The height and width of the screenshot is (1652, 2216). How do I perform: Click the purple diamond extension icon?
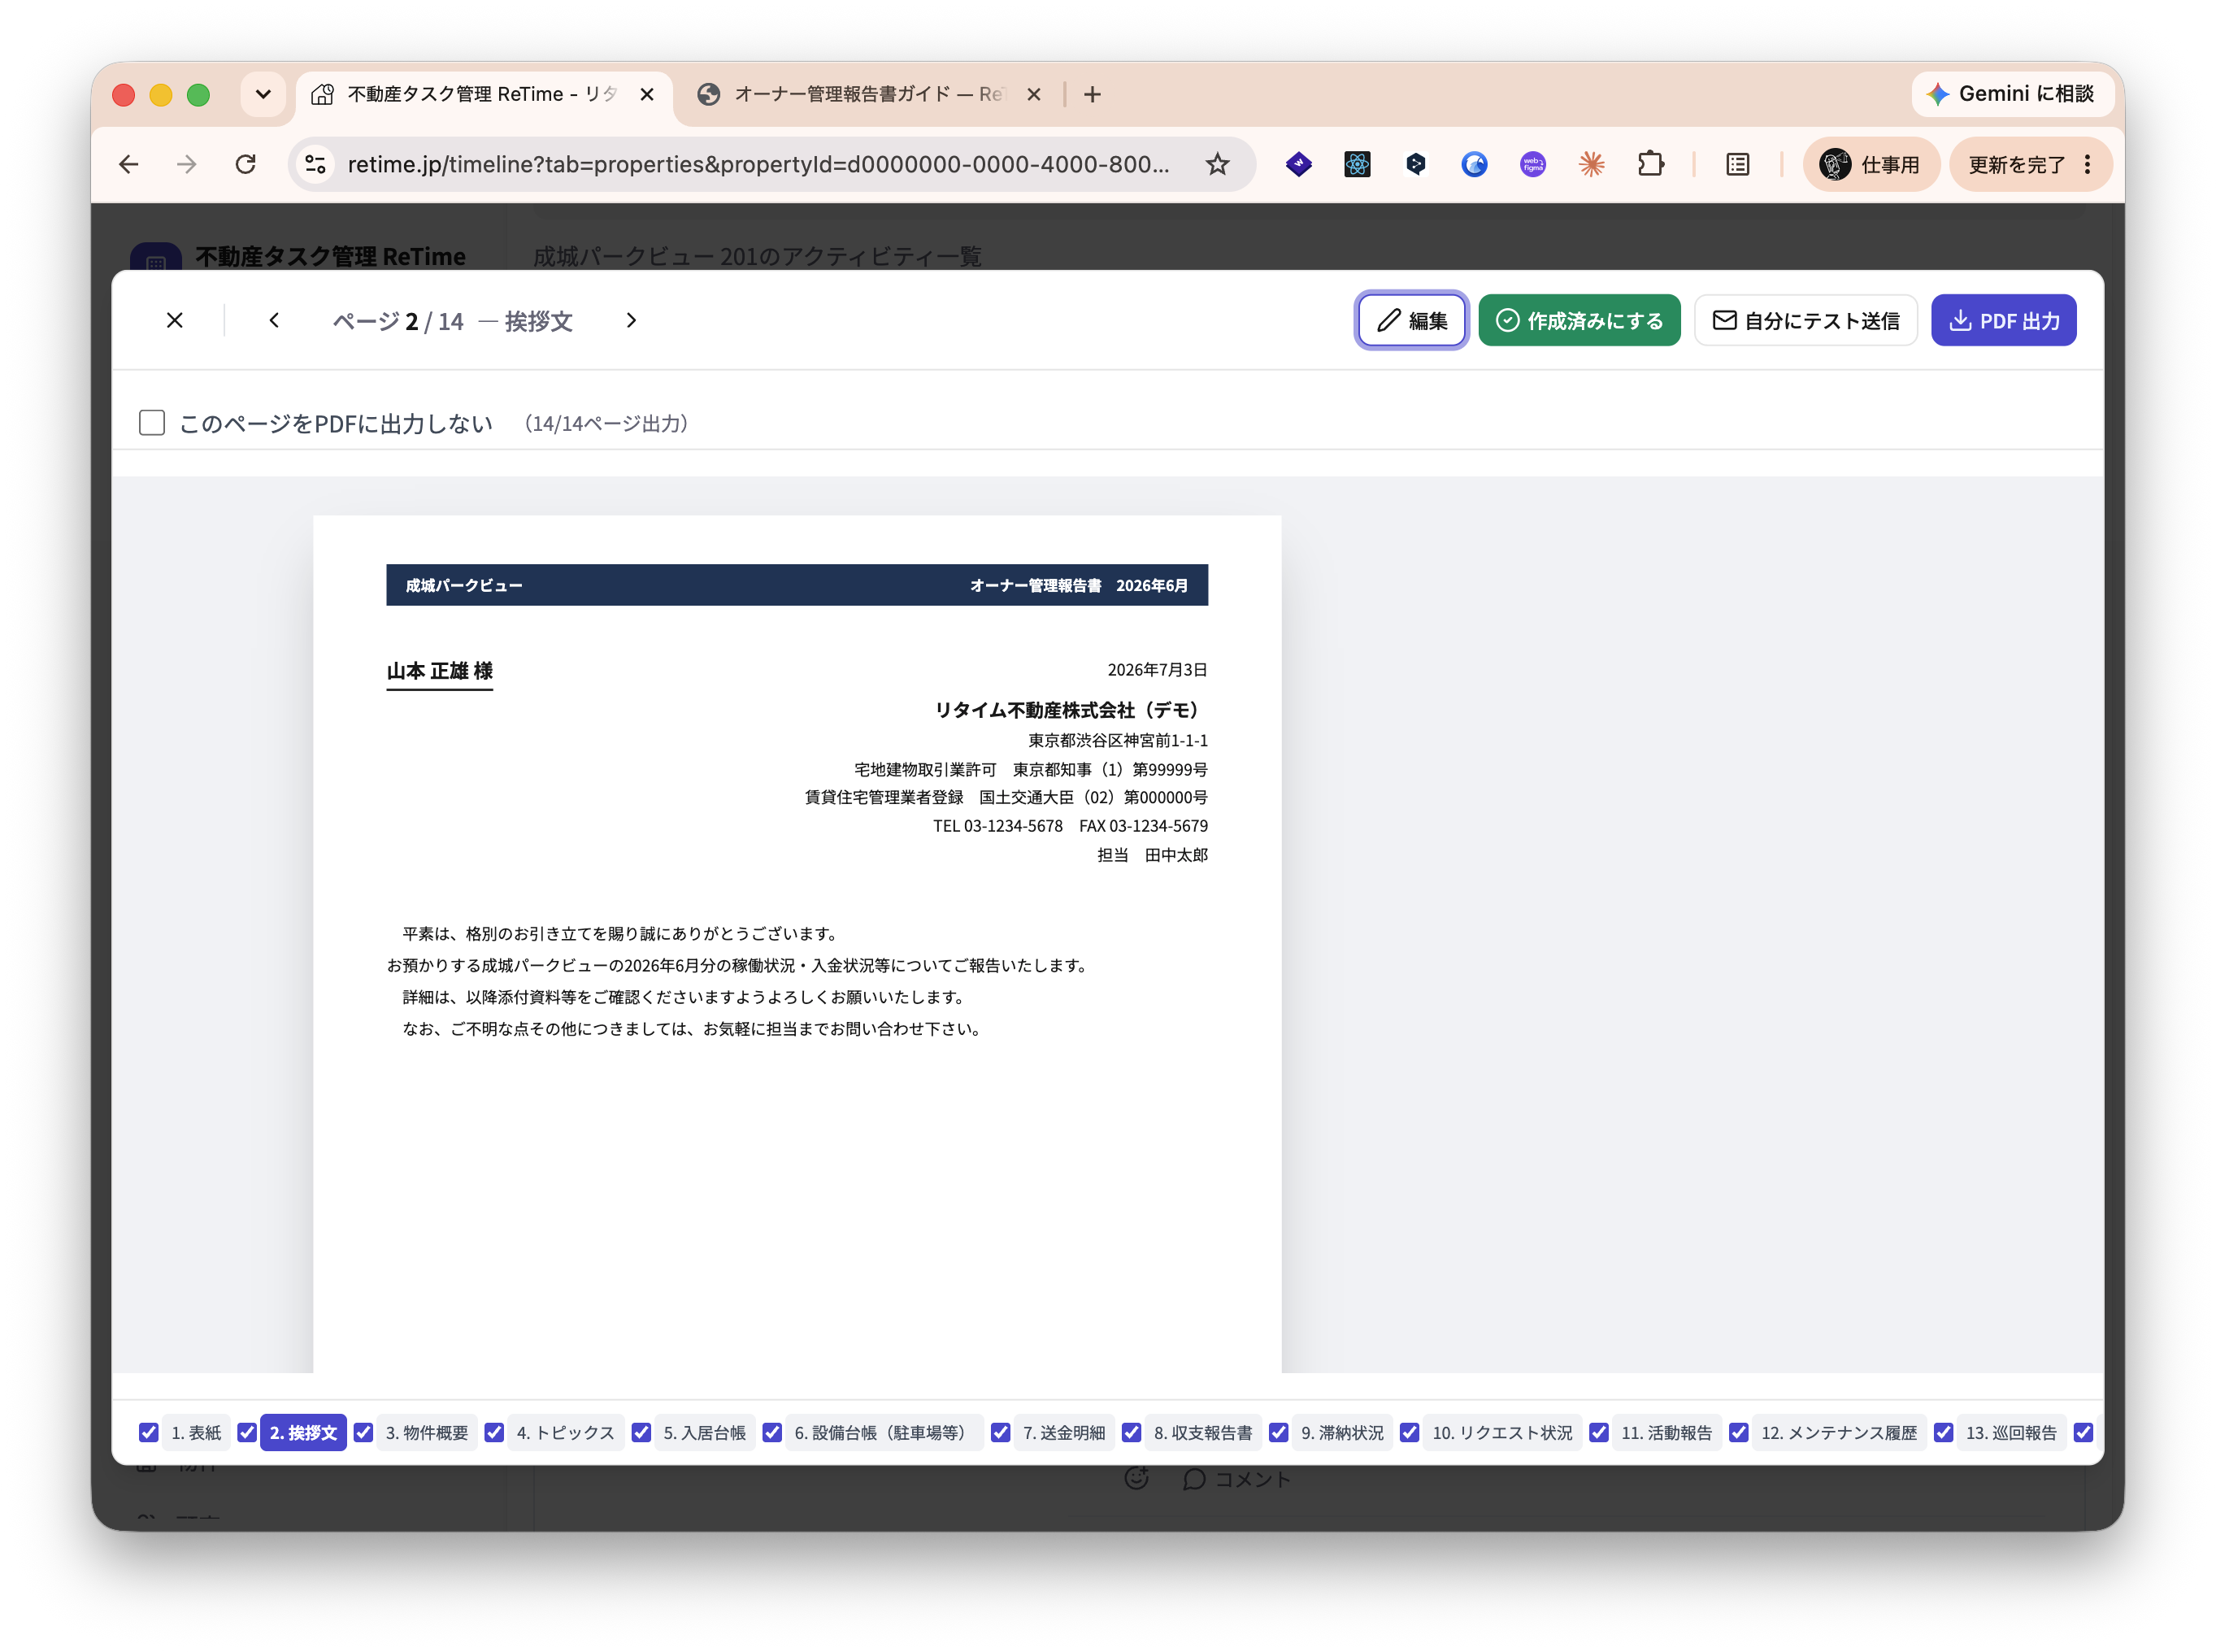coord(1298,164)
